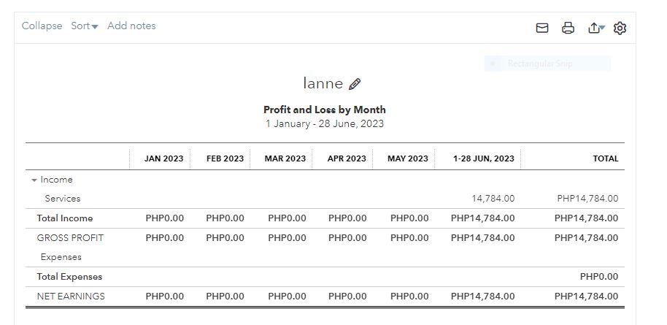Click Total Income value for 1-28 Jun
Screen dimensions: 667x325
pyautogui.click(x=482, y=218)
